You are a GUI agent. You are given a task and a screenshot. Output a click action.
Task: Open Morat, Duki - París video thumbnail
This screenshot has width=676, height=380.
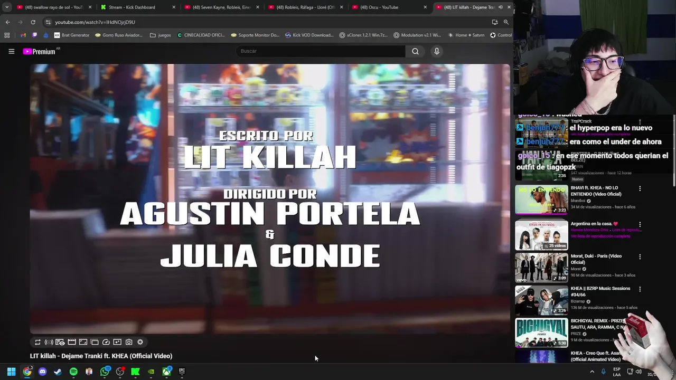point(541,268)
